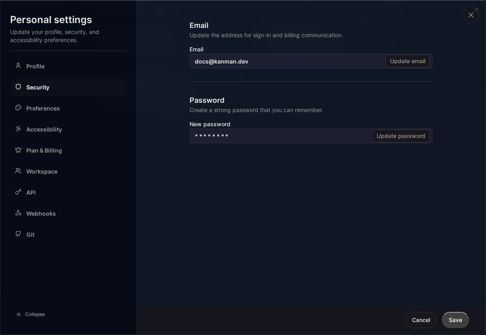Click the Webhooks icon
This screenshot has height=335, width=486.
(18, 213)
